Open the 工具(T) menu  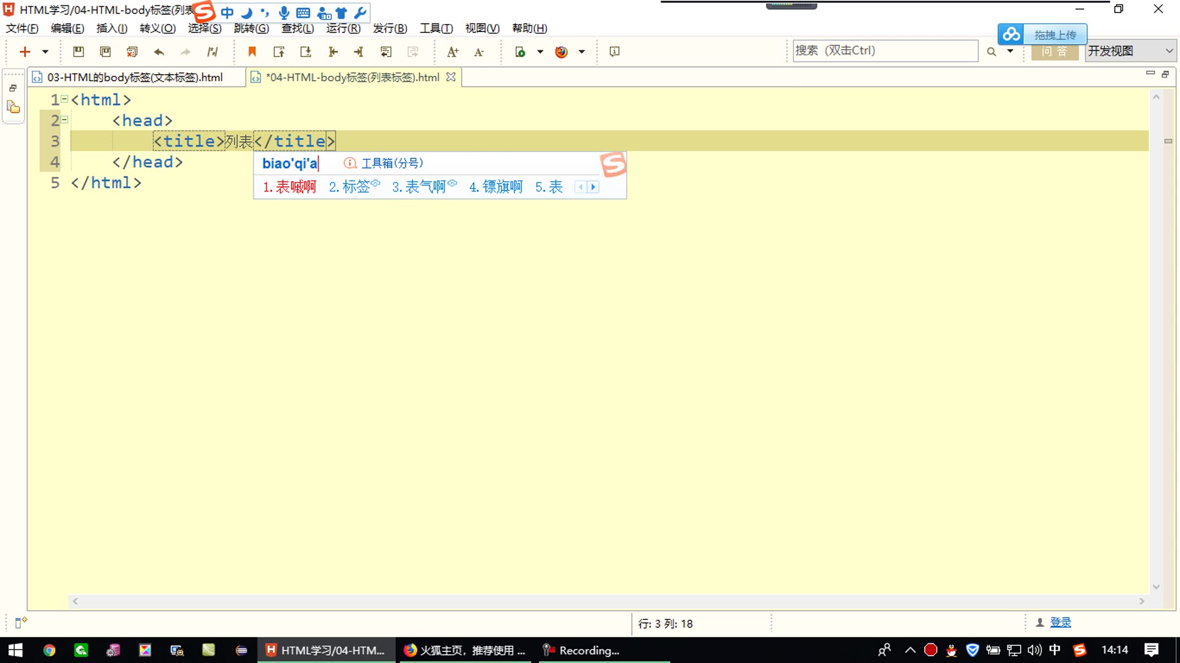pyautogui.click(x=436, y=28)
